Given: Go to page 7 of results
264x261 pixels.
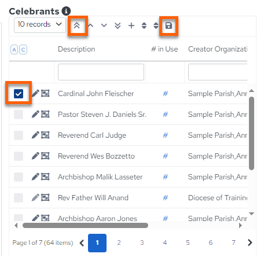Looking at the screenshot, I should [x=233, y=242].
